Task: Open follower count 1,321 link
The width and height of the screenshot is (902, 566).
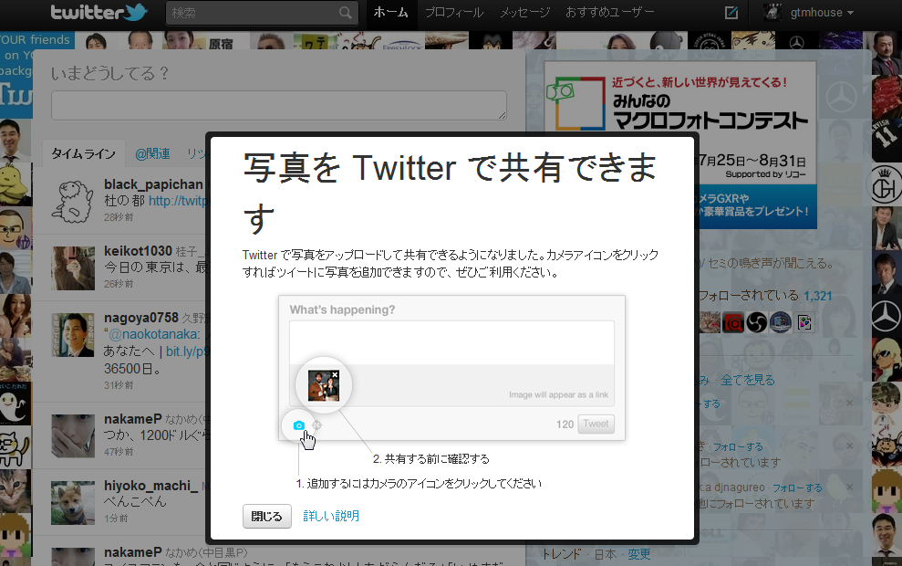Action: [817, 296]
